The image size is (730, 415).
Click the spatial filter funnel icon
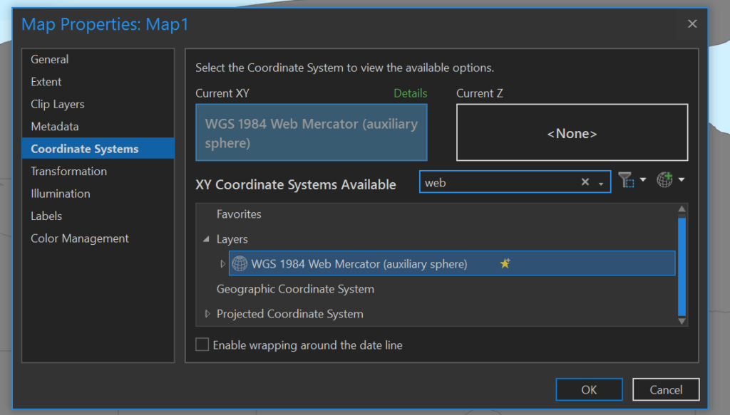point(626,180)
